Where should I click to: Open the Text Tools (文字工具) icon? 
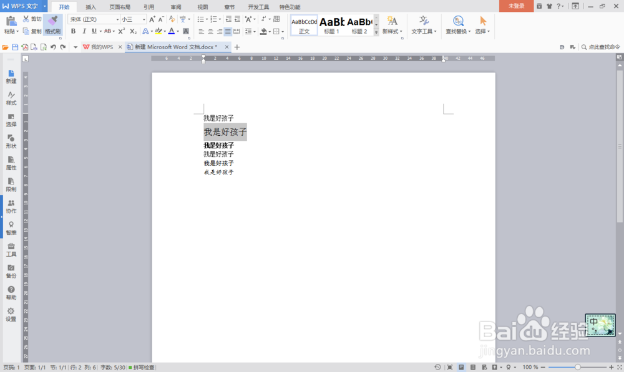[x=424, y=21]
